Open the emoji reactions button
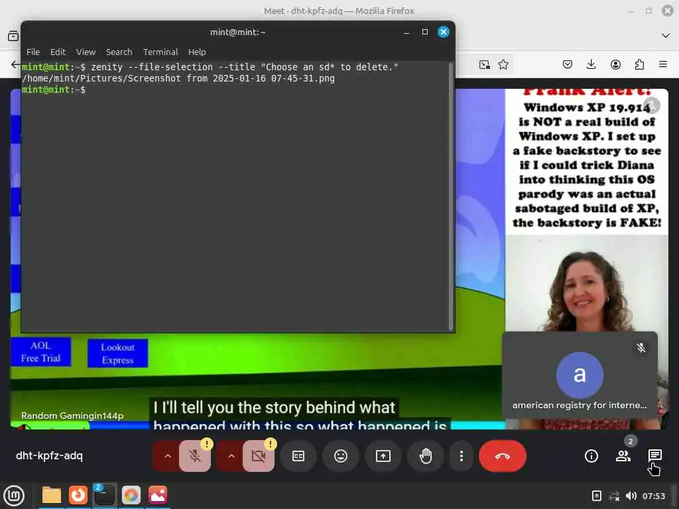Viewport: 679px width, 509px height. 341,456
